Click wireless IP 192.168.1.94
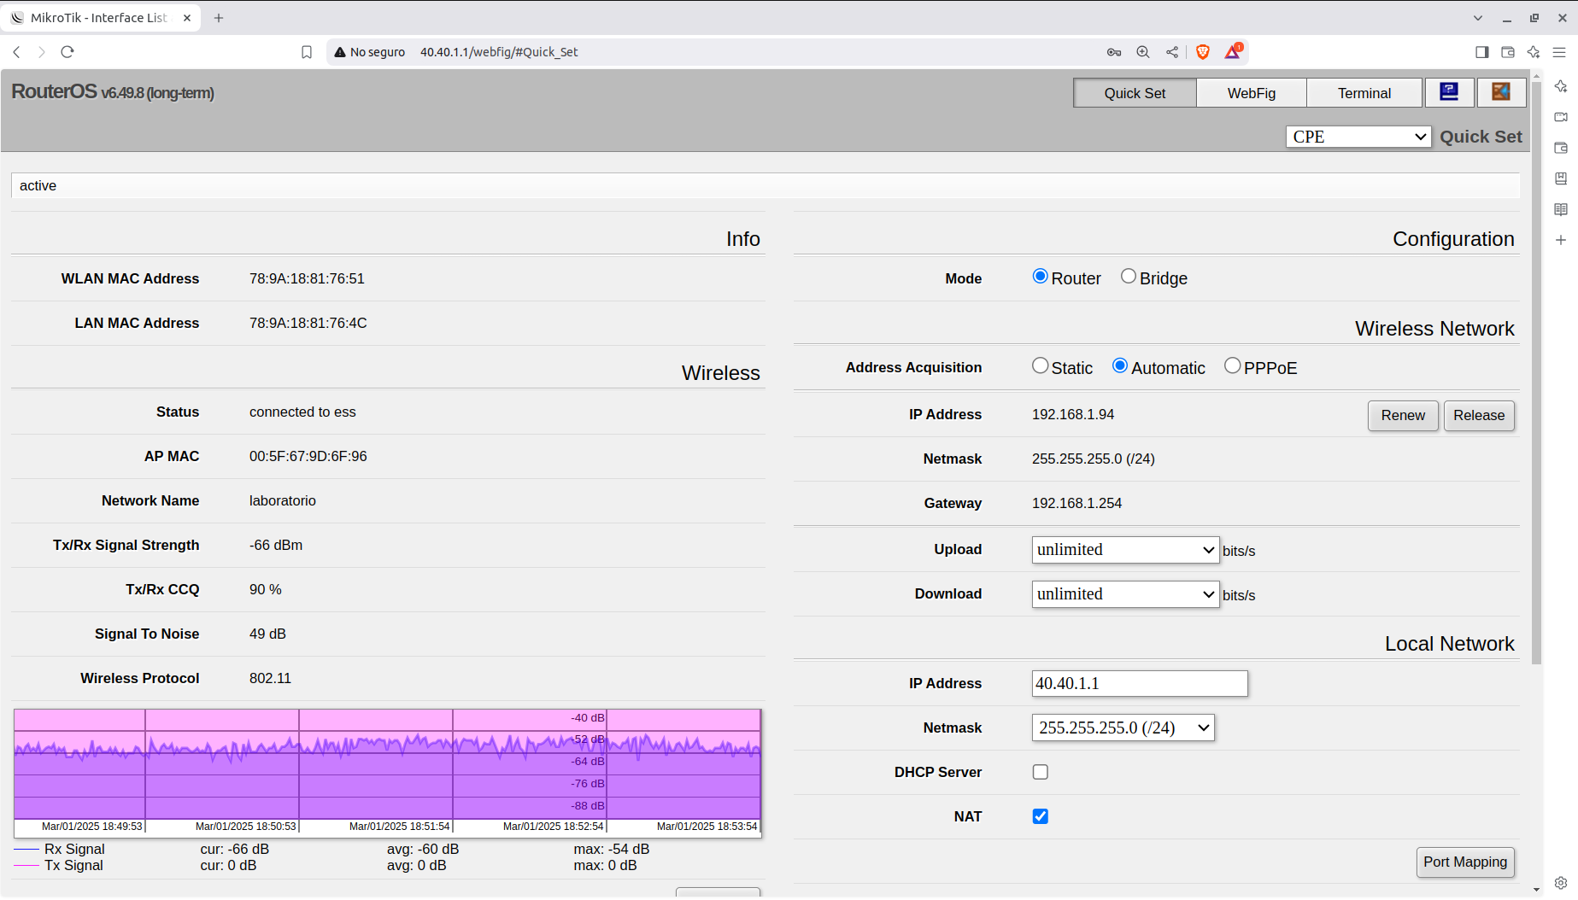The image size is (1578, 900). click(1072, 414)
